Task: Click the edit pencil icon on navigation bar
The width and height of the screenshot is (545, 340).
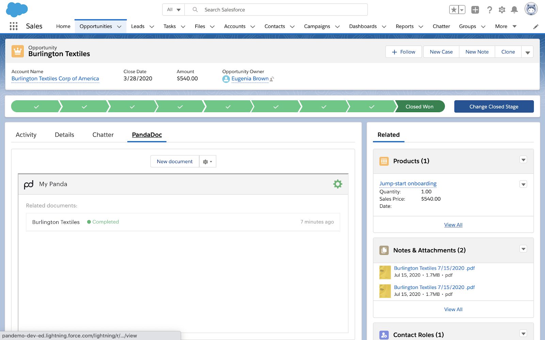Action: (x=536, y=26)
